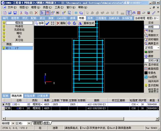Click the blue checkmark confirm icon
The height and width of the screenshot is (131, 161).
coord(47,23)
